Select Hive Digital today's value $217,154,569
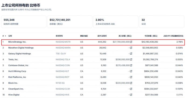 point(151,95)
